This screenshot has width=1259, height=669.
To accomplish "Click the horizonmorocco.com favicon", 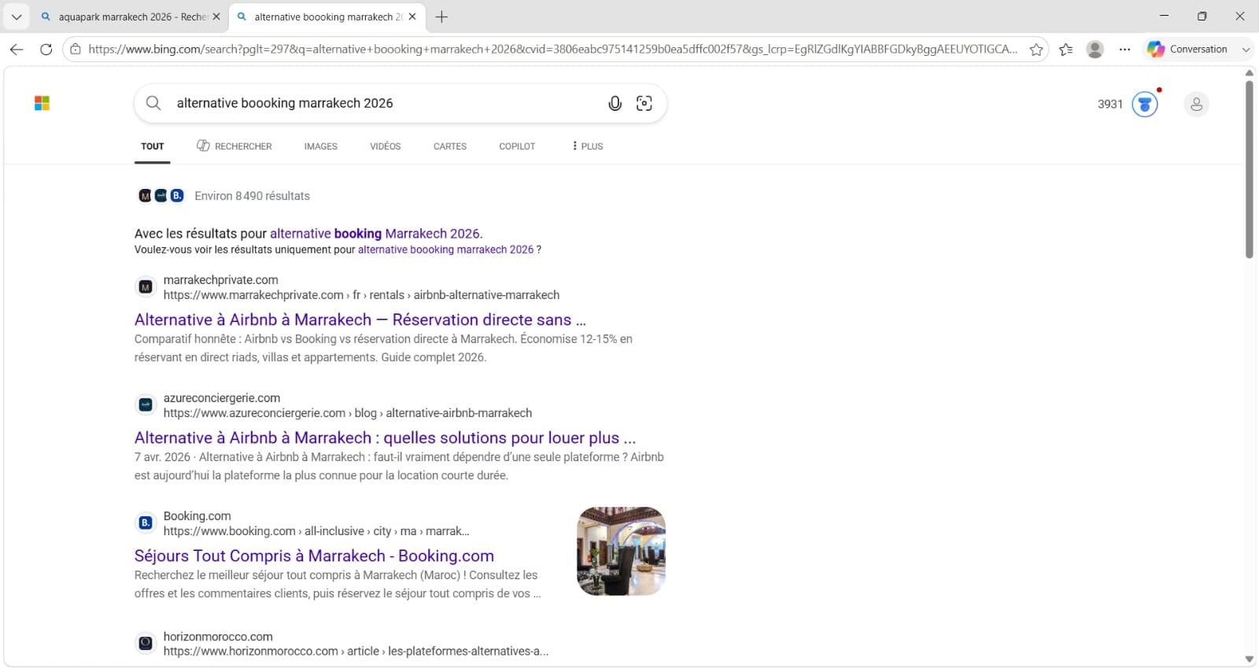I will [146, 643].
